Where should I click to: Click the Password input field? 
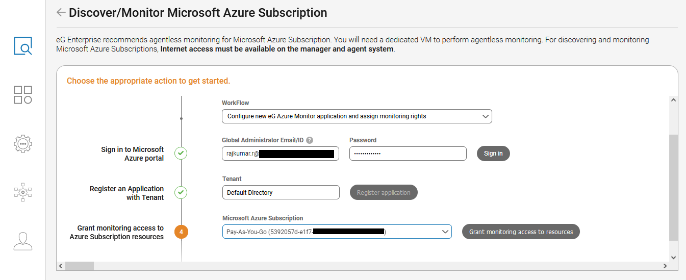point(408,154)
